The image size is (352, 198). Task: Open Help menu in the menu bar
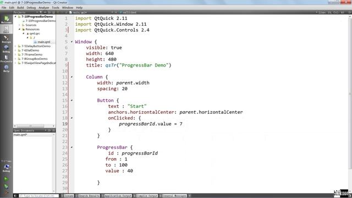coord(79,8)
